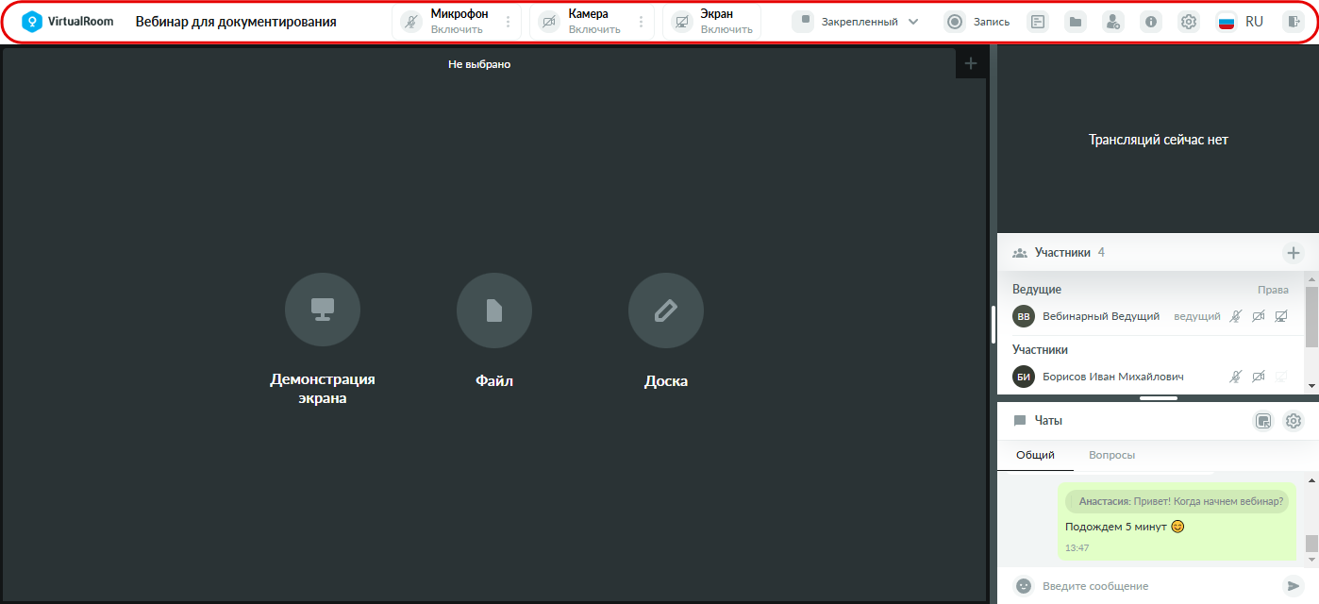The image size is (1319, 604).
Task: Expand the Закрепленный layout dropdown
Action: 857,22
